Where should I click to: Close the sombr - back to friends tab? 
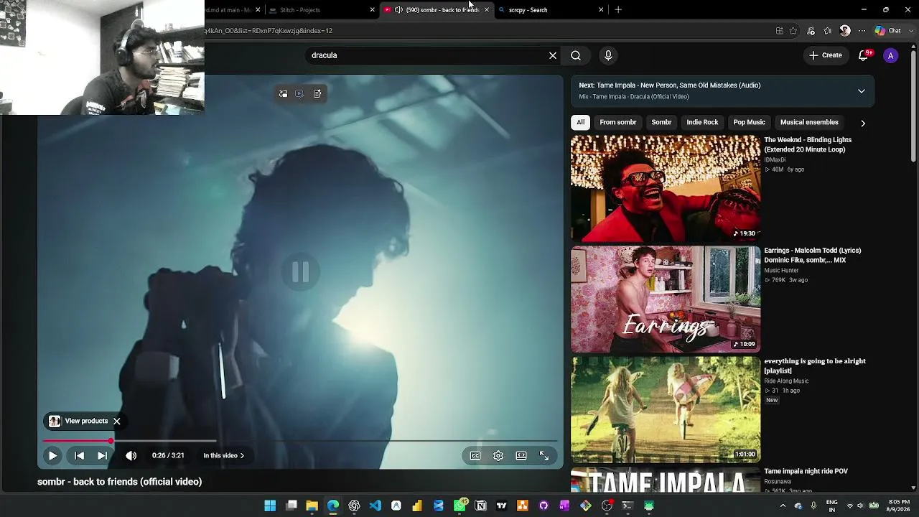(x=486, y=10)
